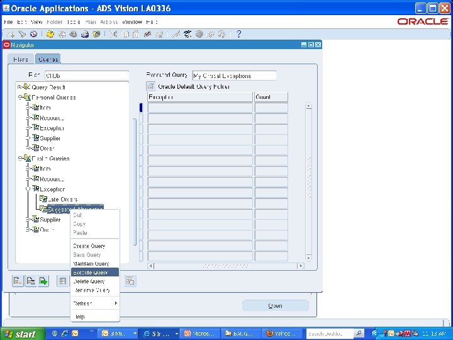Click results table scroll up arrow

point(308,106)
